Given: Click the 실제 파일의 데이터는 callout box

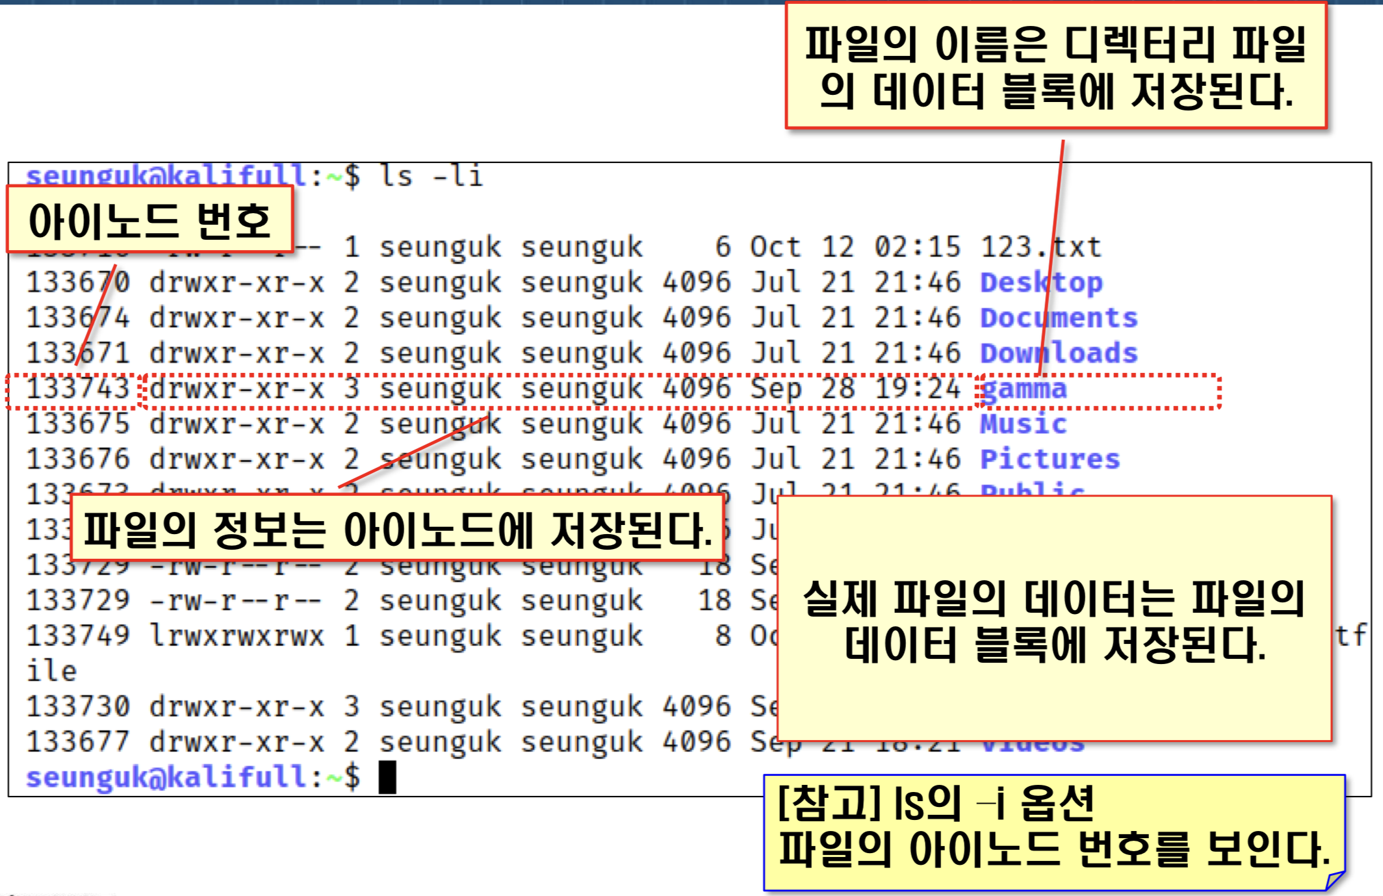Looking at the screenshot, I should pyautogui.click(x=1053, y=619).
